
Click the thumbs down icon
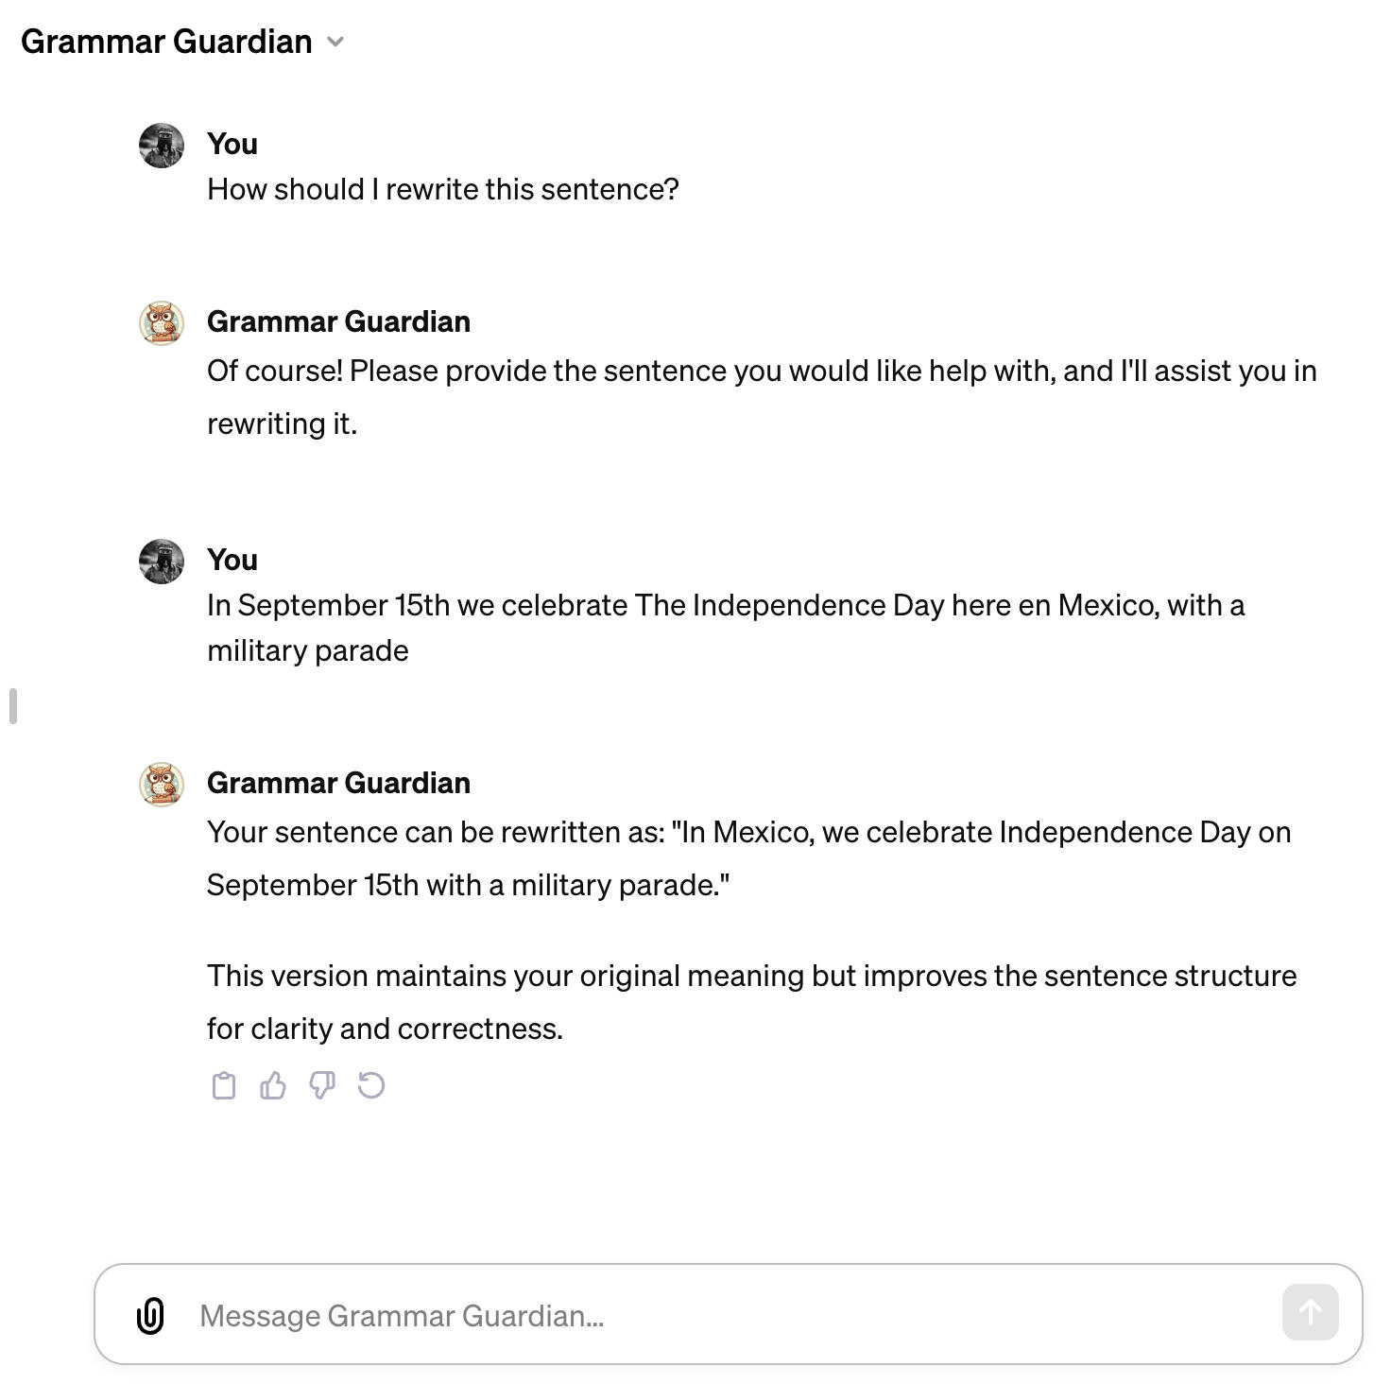click(x=322, y=1085)
